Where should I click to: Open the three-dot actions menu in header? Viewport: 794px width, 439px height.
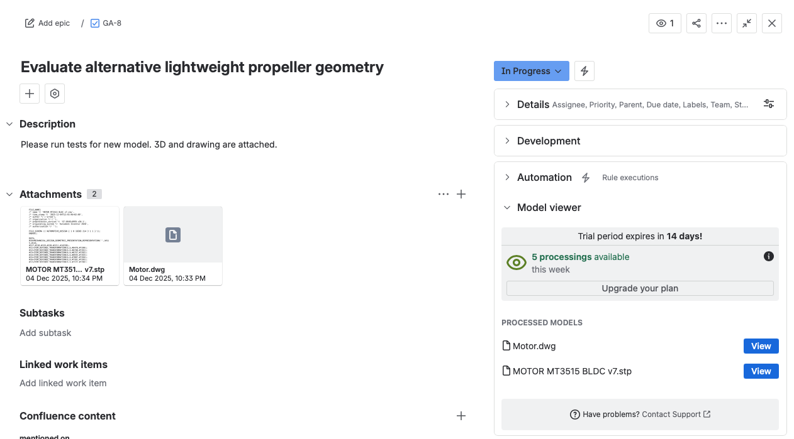[722, 23]
